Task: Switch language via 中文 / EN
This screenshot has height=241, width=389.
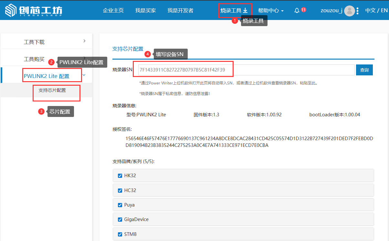Action: click(376, 11)
